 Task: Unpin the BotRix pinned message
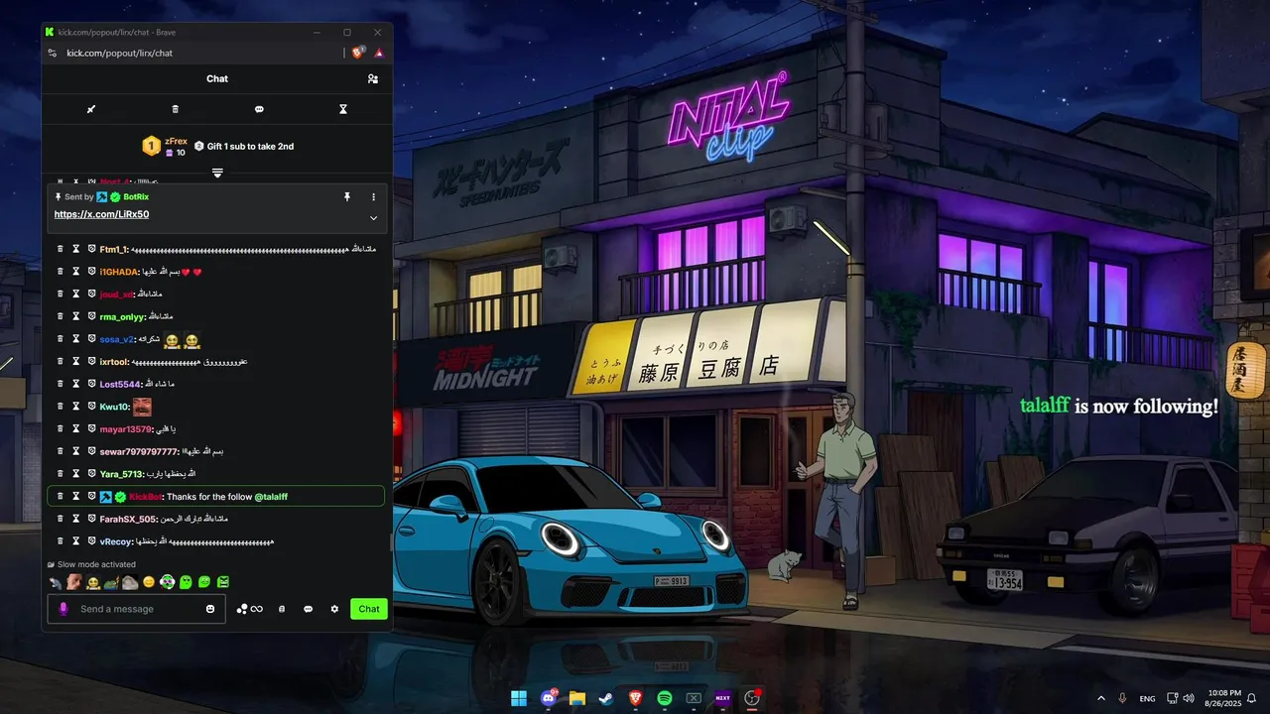tap(347, 197)
